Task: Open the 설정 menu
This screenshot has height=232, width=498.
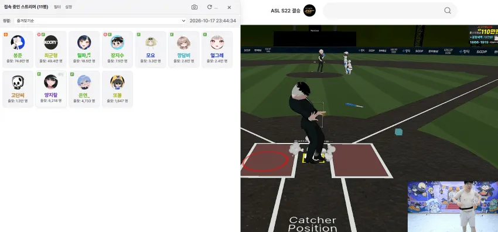Action: 69,6
